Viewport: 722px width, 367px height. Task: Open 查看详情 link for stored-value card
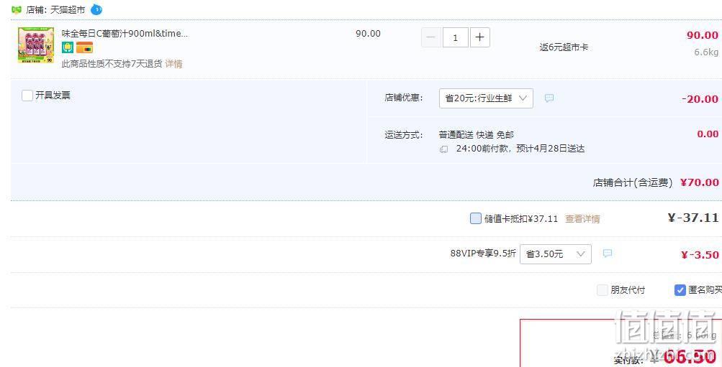pyautogui.click(x=582, y=219)
